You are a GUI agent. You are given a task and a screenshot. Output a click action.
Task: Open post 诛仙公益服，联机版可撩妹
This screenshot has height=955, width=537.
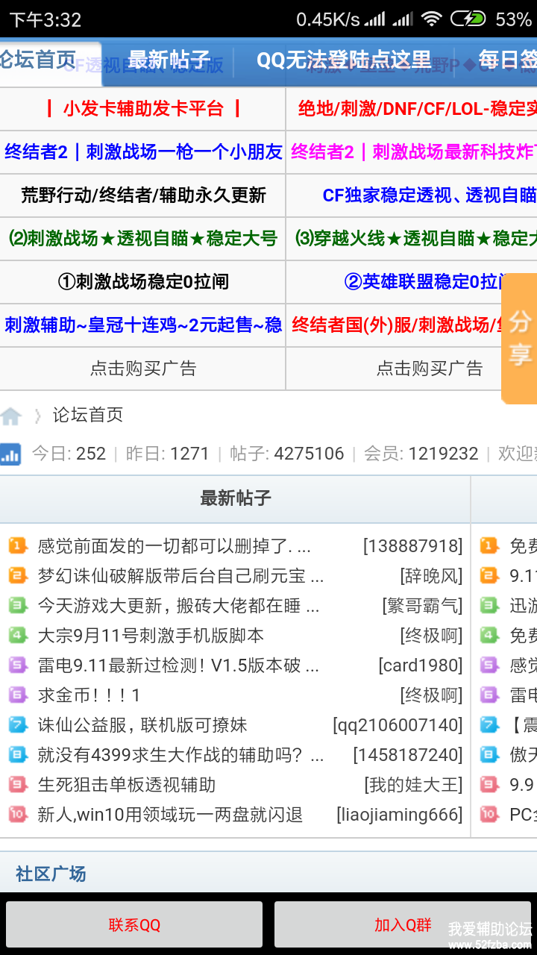(142, 725)
